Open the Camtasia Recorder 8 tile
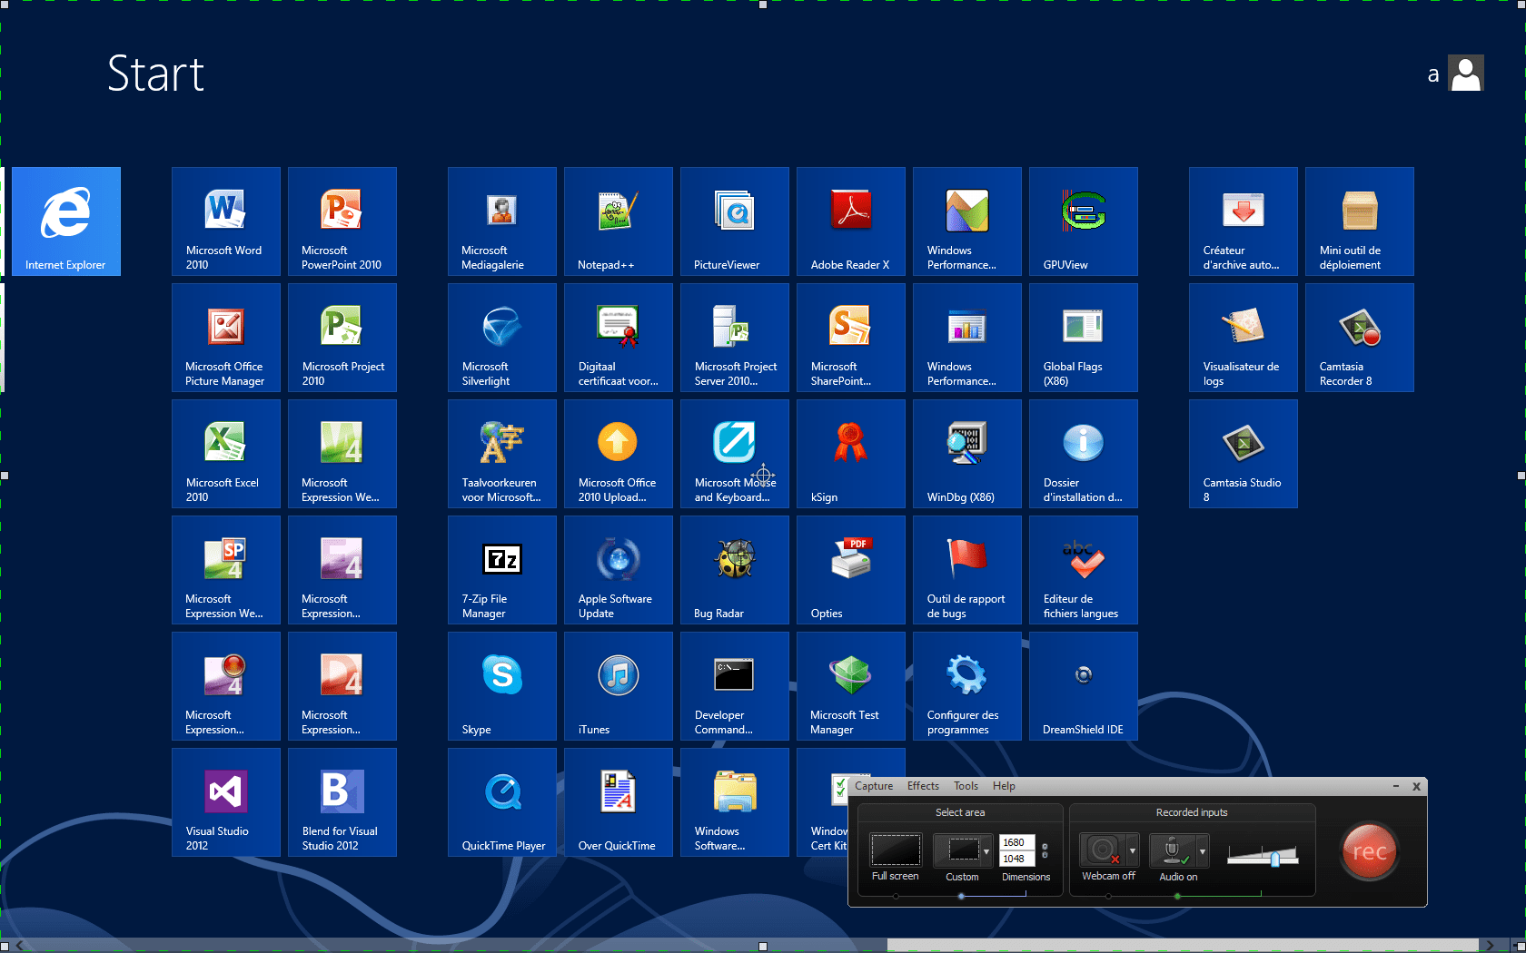This screenshot has width=1526, height=953. [x=1360, y=338]
